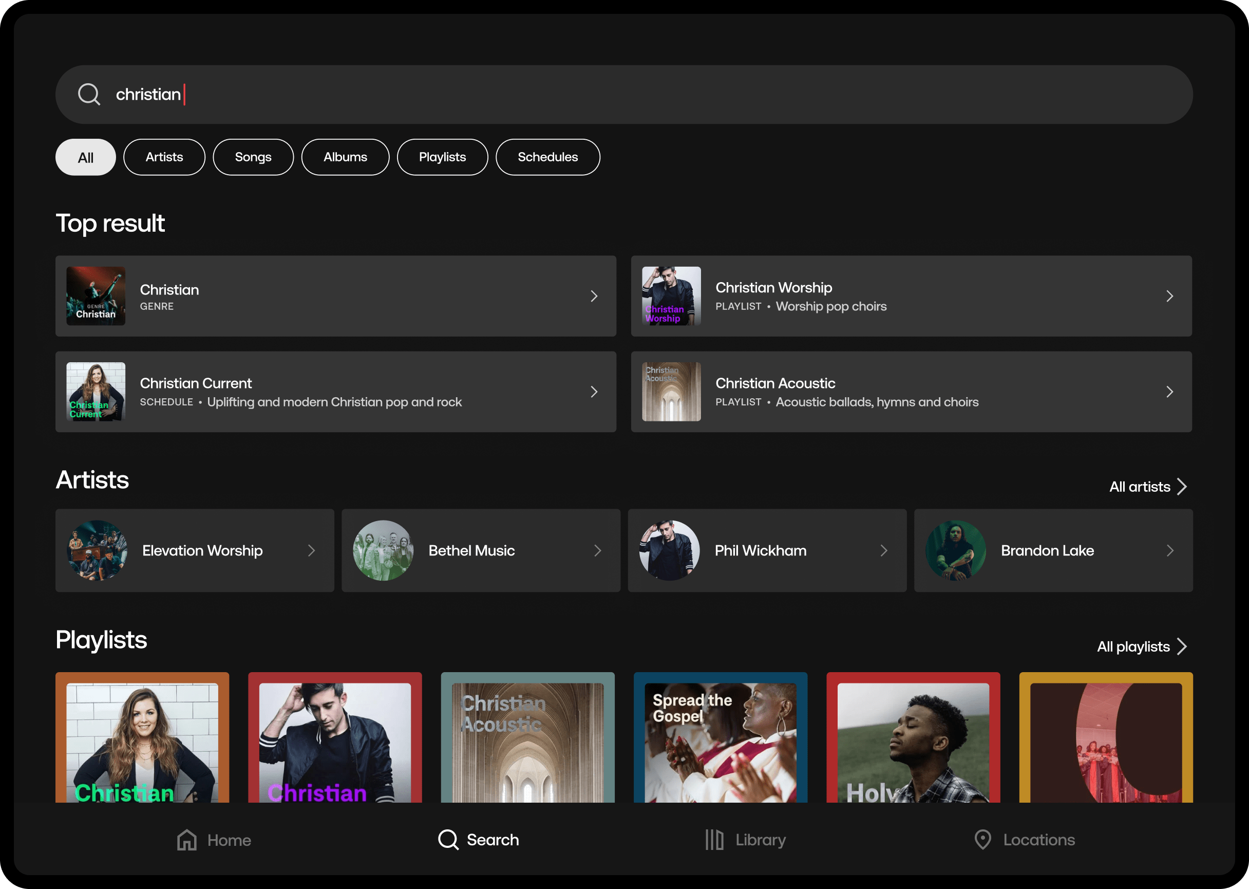Click the magnifier icon in search bar

(89, 94)
